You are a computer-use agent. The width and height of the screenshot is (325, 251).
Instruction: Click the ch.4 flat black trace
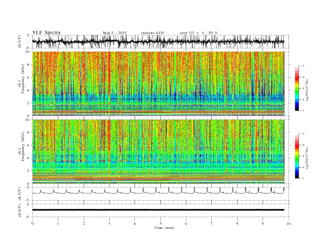(x=158, y=210)
